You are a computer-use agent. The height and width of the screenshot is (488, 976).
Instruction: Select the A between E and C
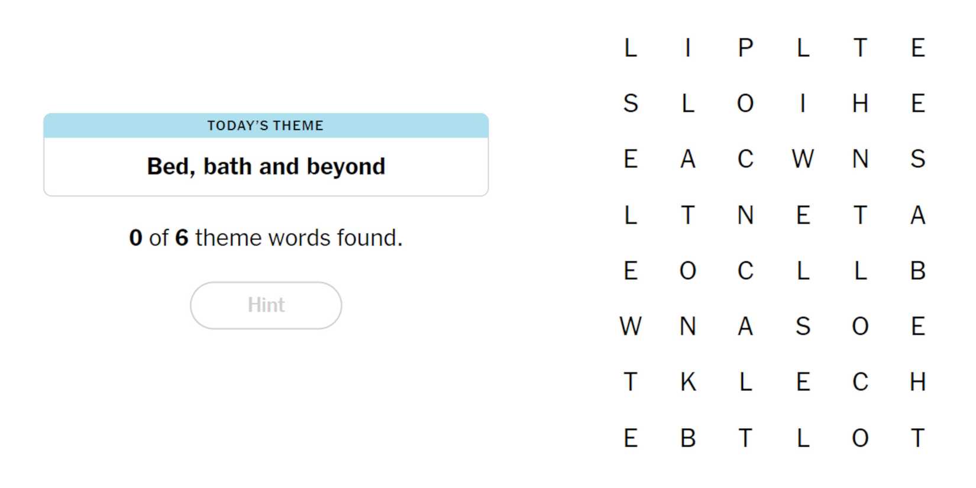[688, 159]
